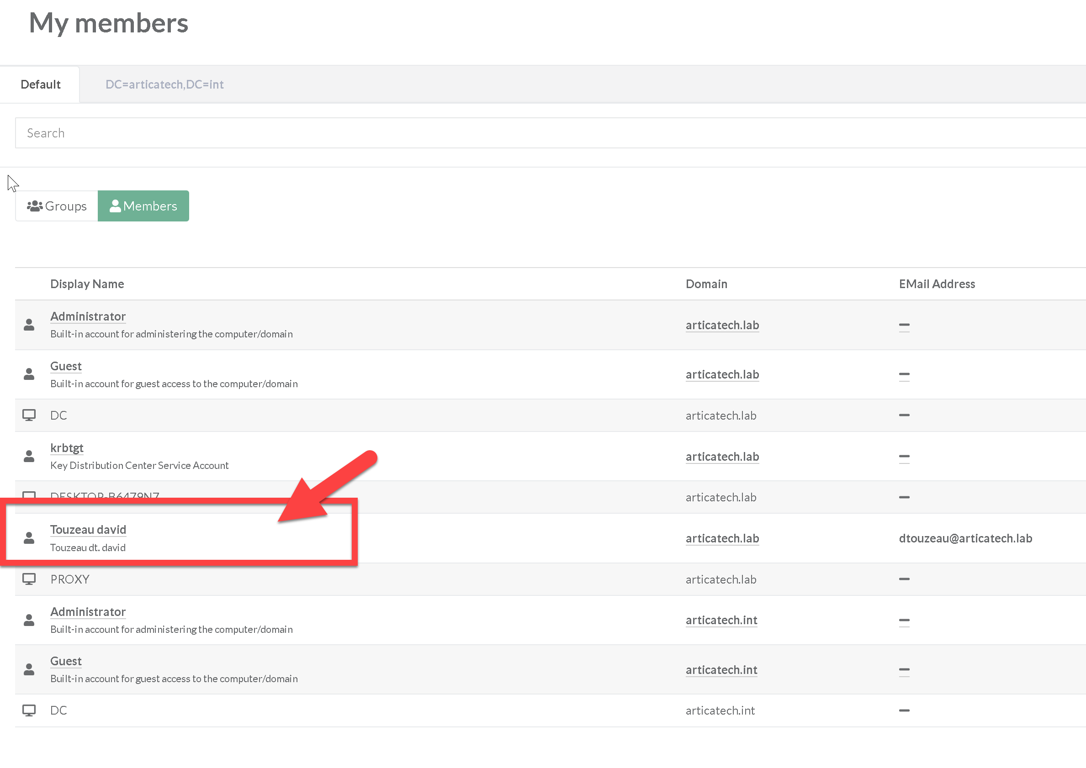Image resolution: width=1086 pixels, height=768 pixels.
Task: Click the Display Name column header
Action: click(x=87, y=284)
